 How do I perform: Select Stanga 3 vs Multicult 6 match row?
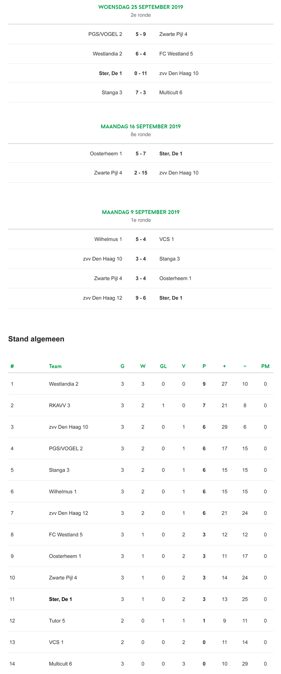point(140,93)
